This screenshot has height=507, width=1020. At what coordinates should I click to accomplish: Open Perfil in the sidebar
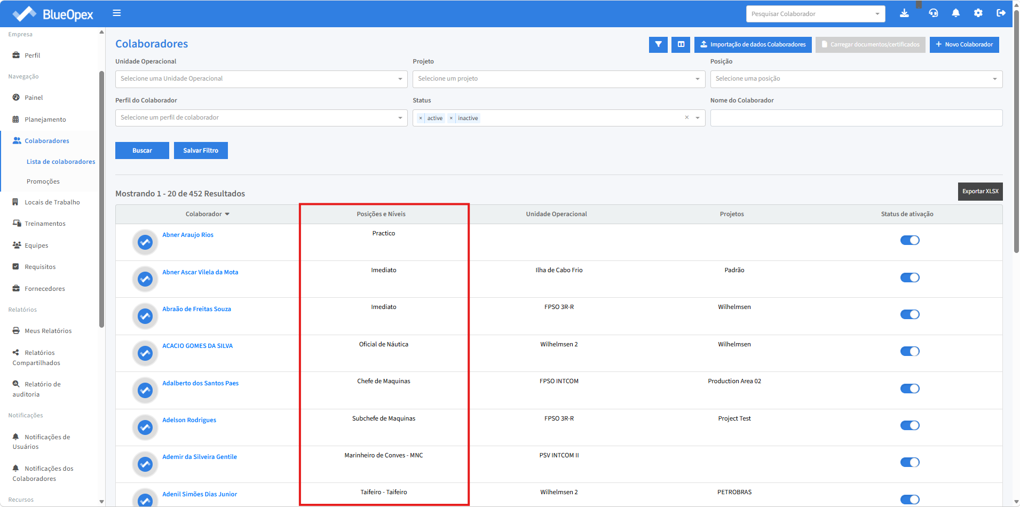32,56
